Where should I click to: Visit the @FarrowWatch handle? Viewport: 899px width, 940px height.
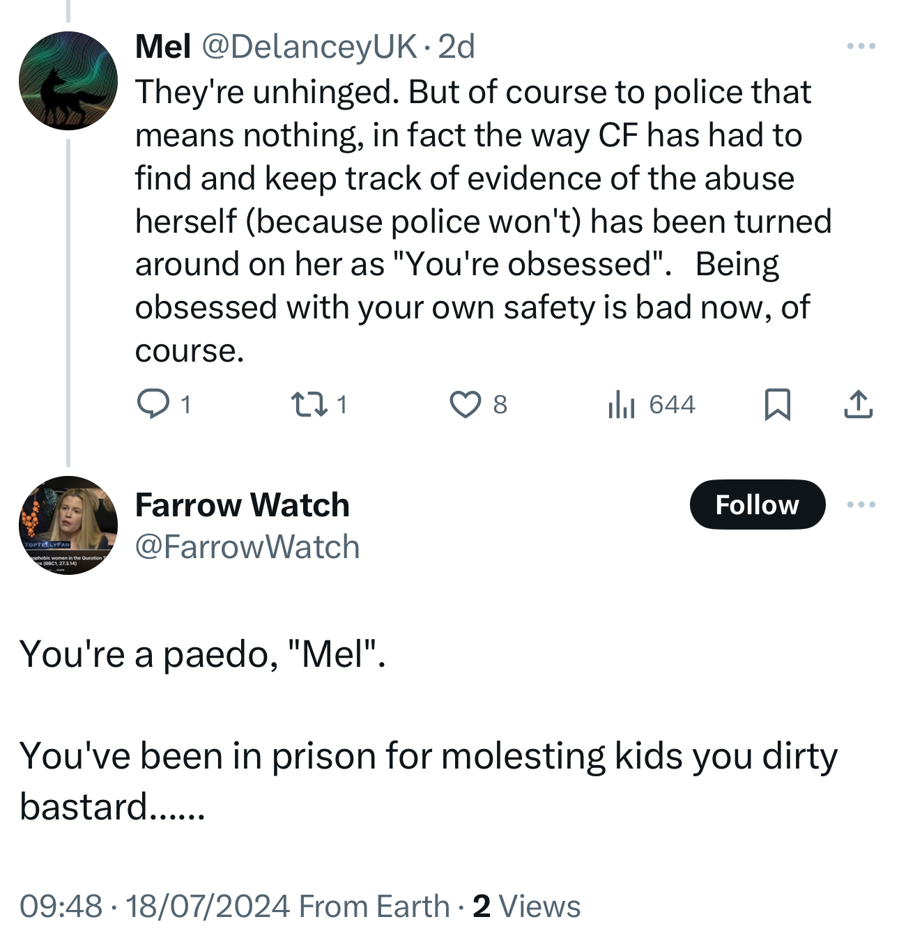[x=247, y=547]
